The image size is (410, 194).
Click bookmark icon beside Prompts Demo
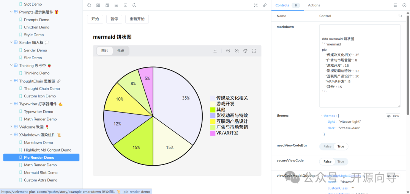pyautogui.click(x=20, y=20)
